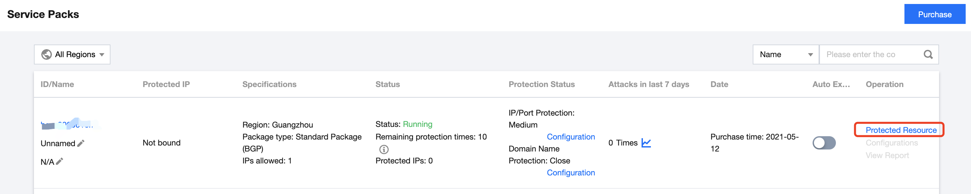Click the globe icon in All Regions
Viewport: 971px width, 194px height.
tap(46, 54)
